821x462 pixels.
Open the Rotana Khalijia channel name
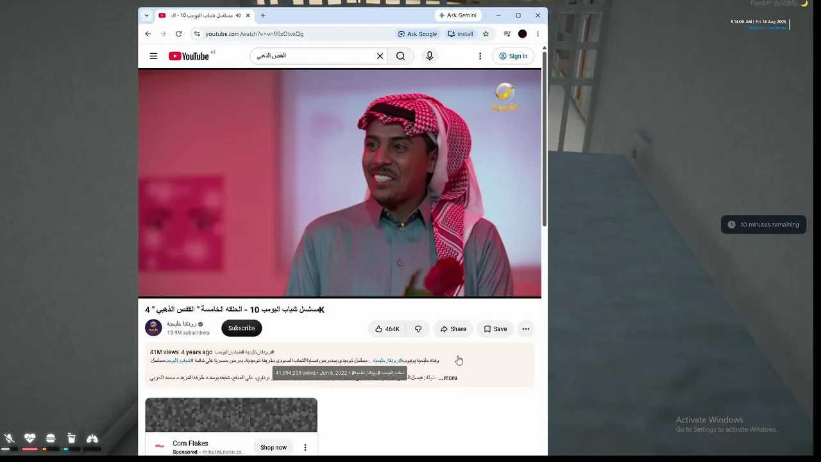182,324
